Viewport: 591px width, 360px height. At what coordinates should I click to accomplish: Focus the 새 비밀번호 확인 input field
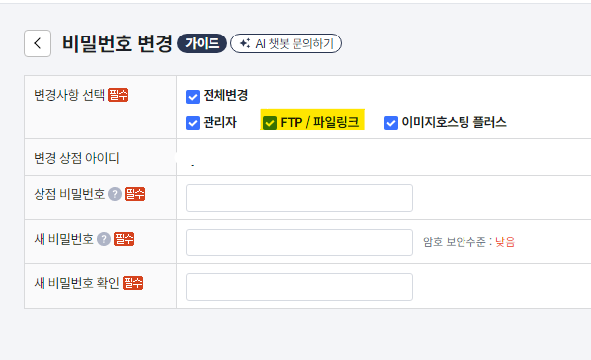click(x=299, y=287)
